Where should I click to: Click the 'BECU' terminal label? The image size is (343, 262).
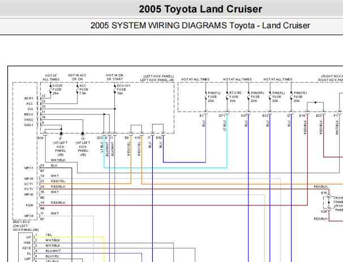(x=28, y=114)
